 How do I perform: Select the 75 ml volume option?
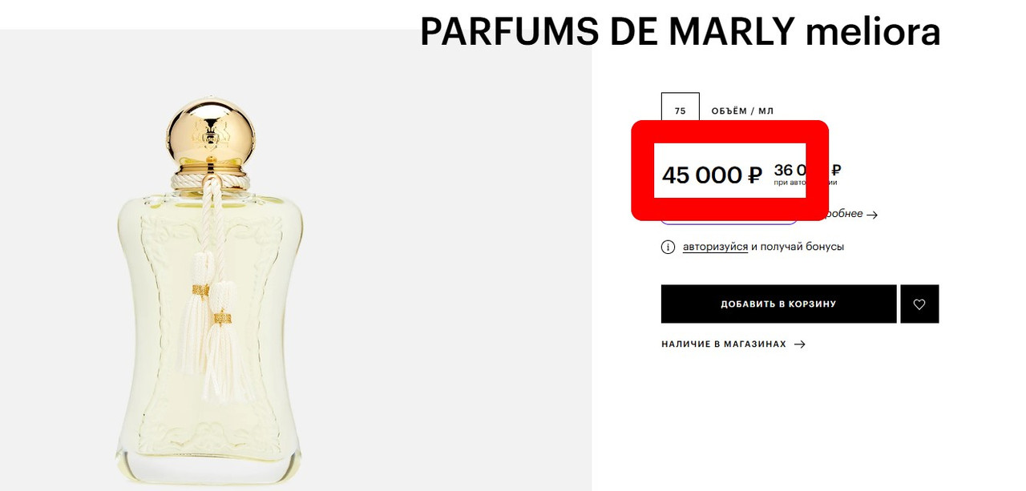681,111
